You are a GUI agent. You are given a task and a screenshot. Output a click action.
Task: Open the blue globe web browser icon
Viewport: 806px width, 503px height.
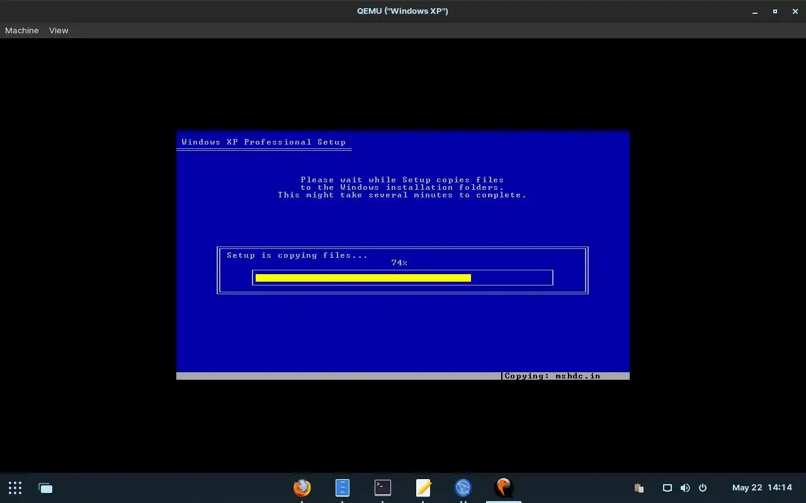pyautogui.click(x=463, y=487)
